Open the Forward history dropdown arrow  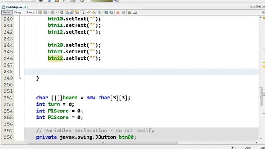pyautogui.click(x=56, y=12)
